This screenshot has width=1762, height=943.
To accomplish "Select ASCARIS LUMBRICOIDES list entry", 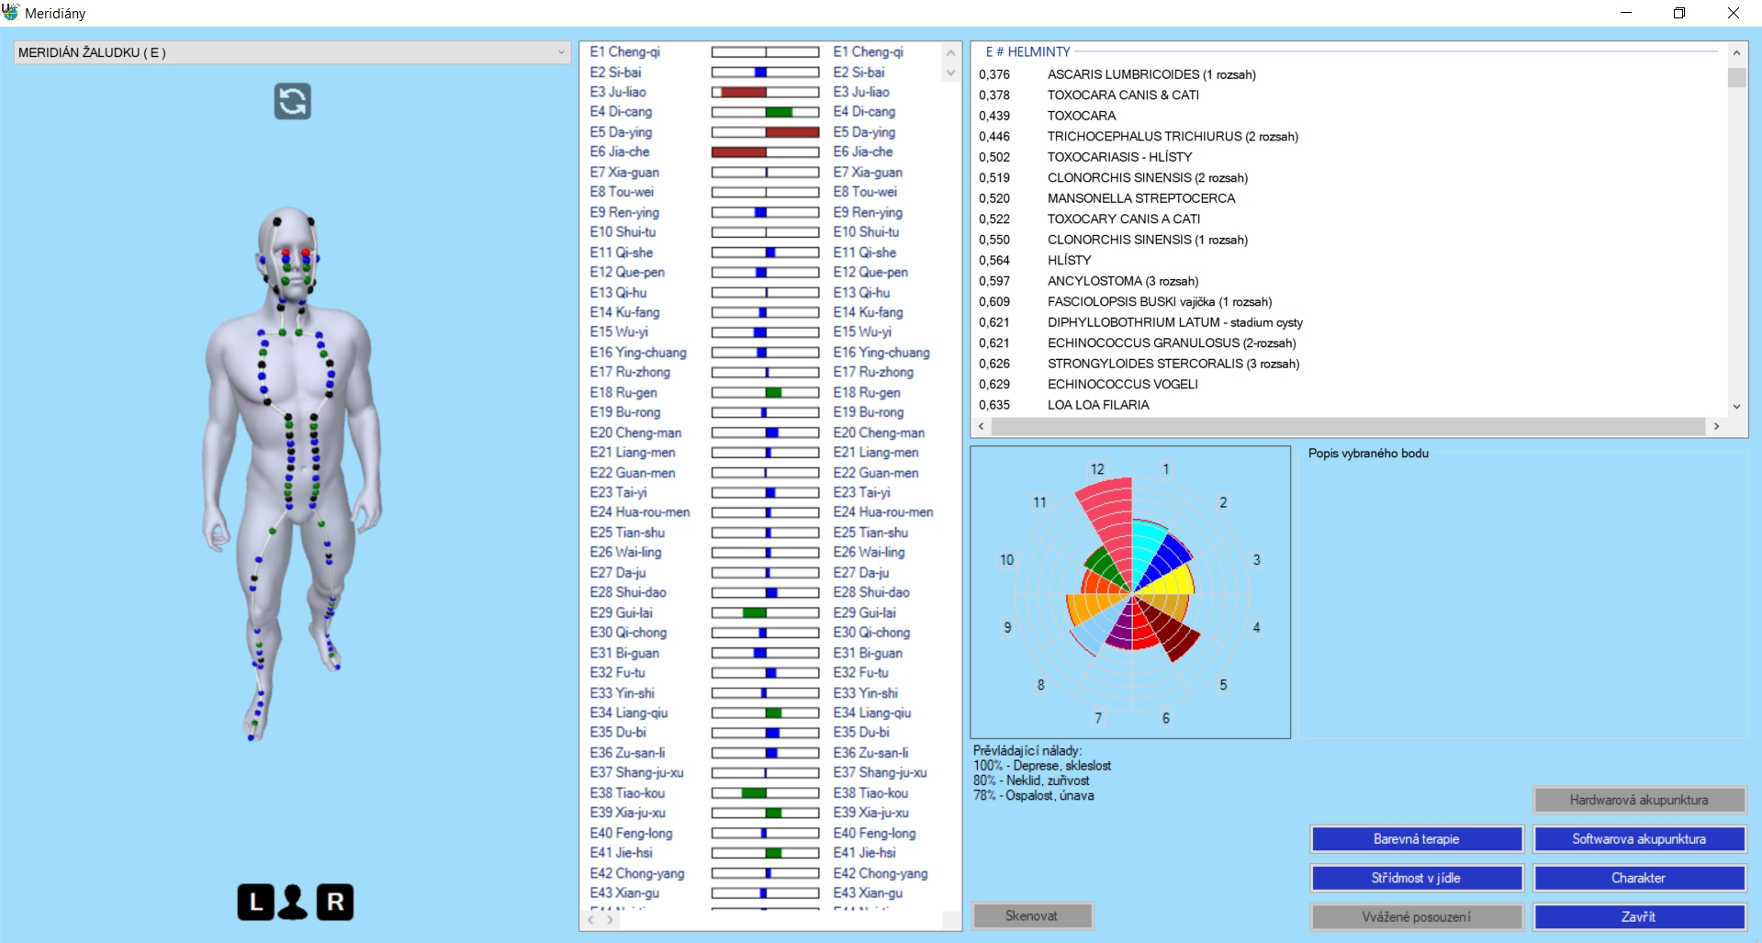I will [1151, 74].
